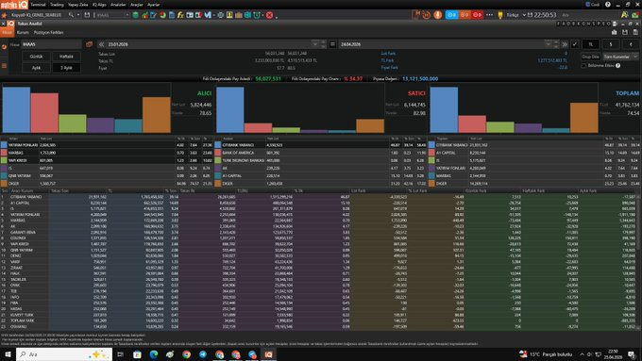Click the orange symbol list icon beside Hisse
642x361 pixels.
[x=89, y=44]
